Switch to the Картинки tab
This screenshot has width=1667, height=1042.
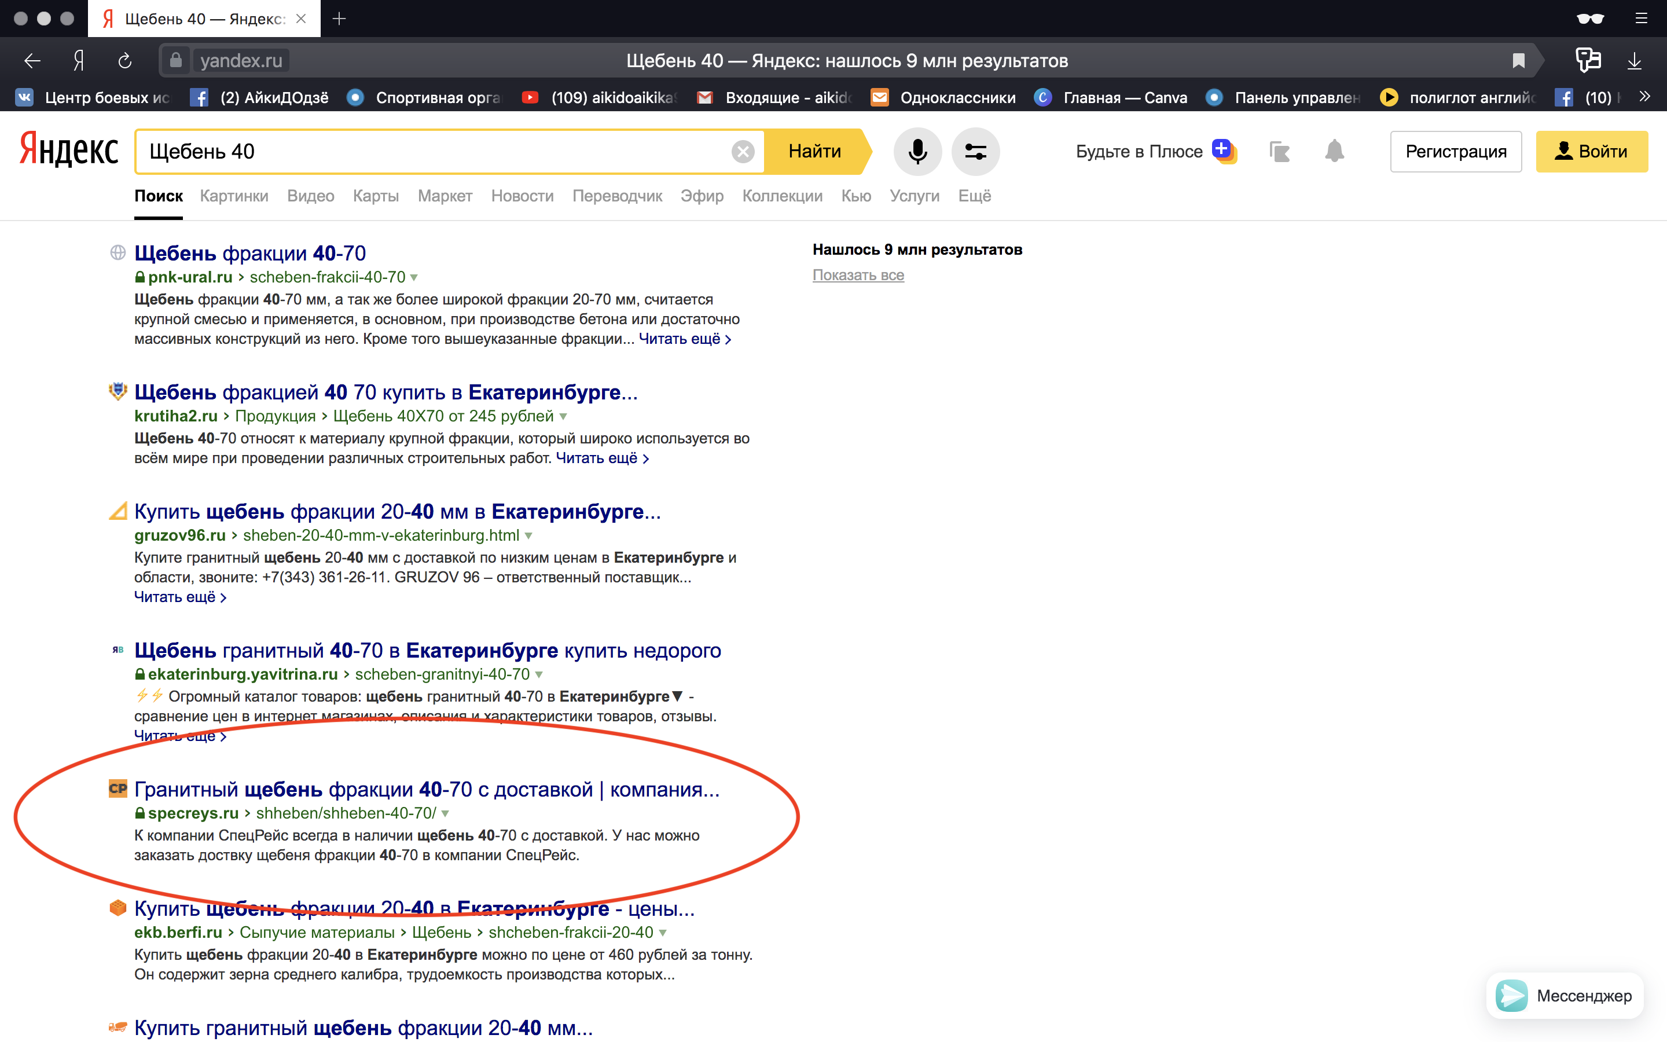tap(233, 196)
